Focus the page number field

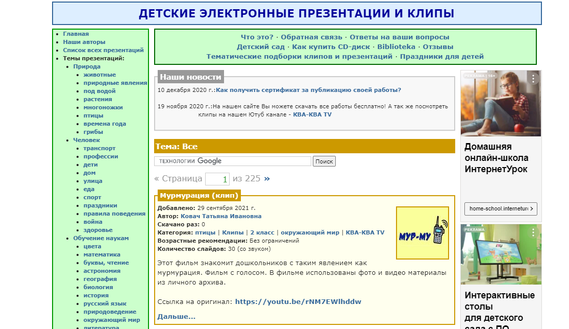pyautogui.click(x=217, y=179)
